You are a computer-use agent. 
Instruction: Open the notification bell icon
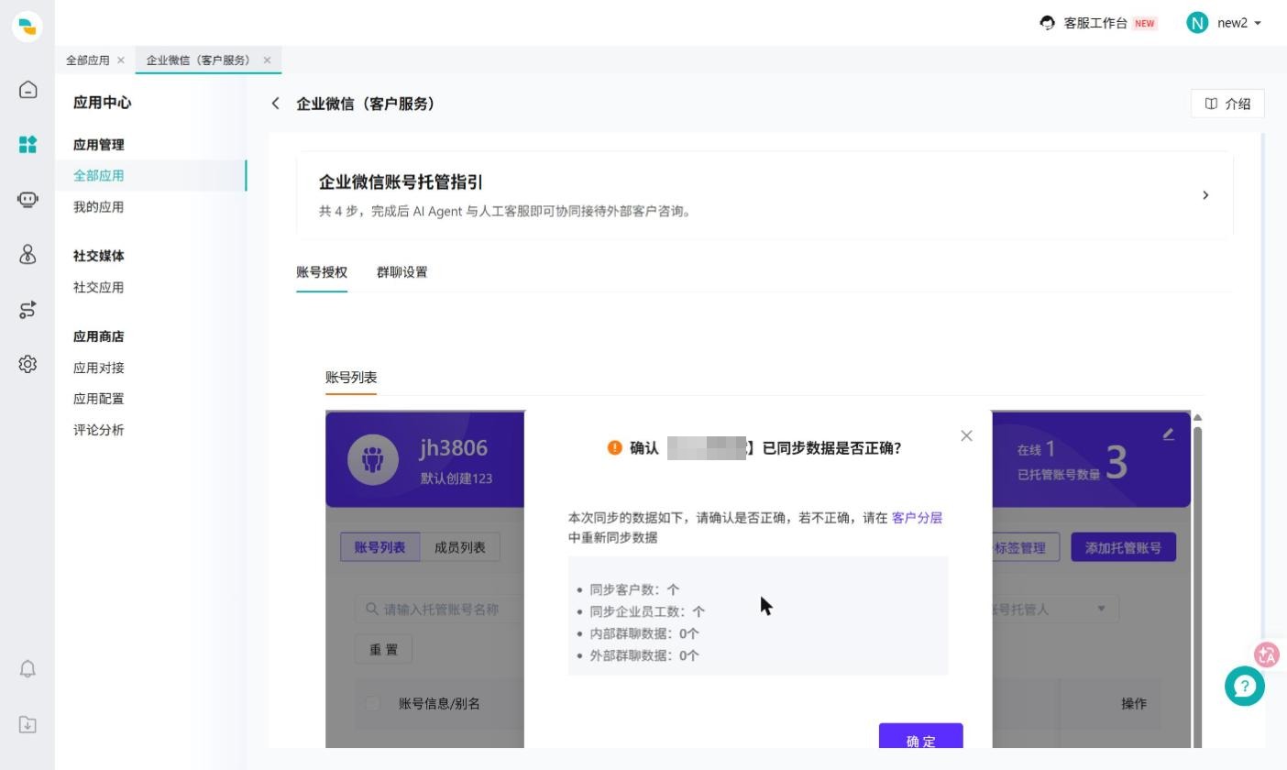pos(27,669)
